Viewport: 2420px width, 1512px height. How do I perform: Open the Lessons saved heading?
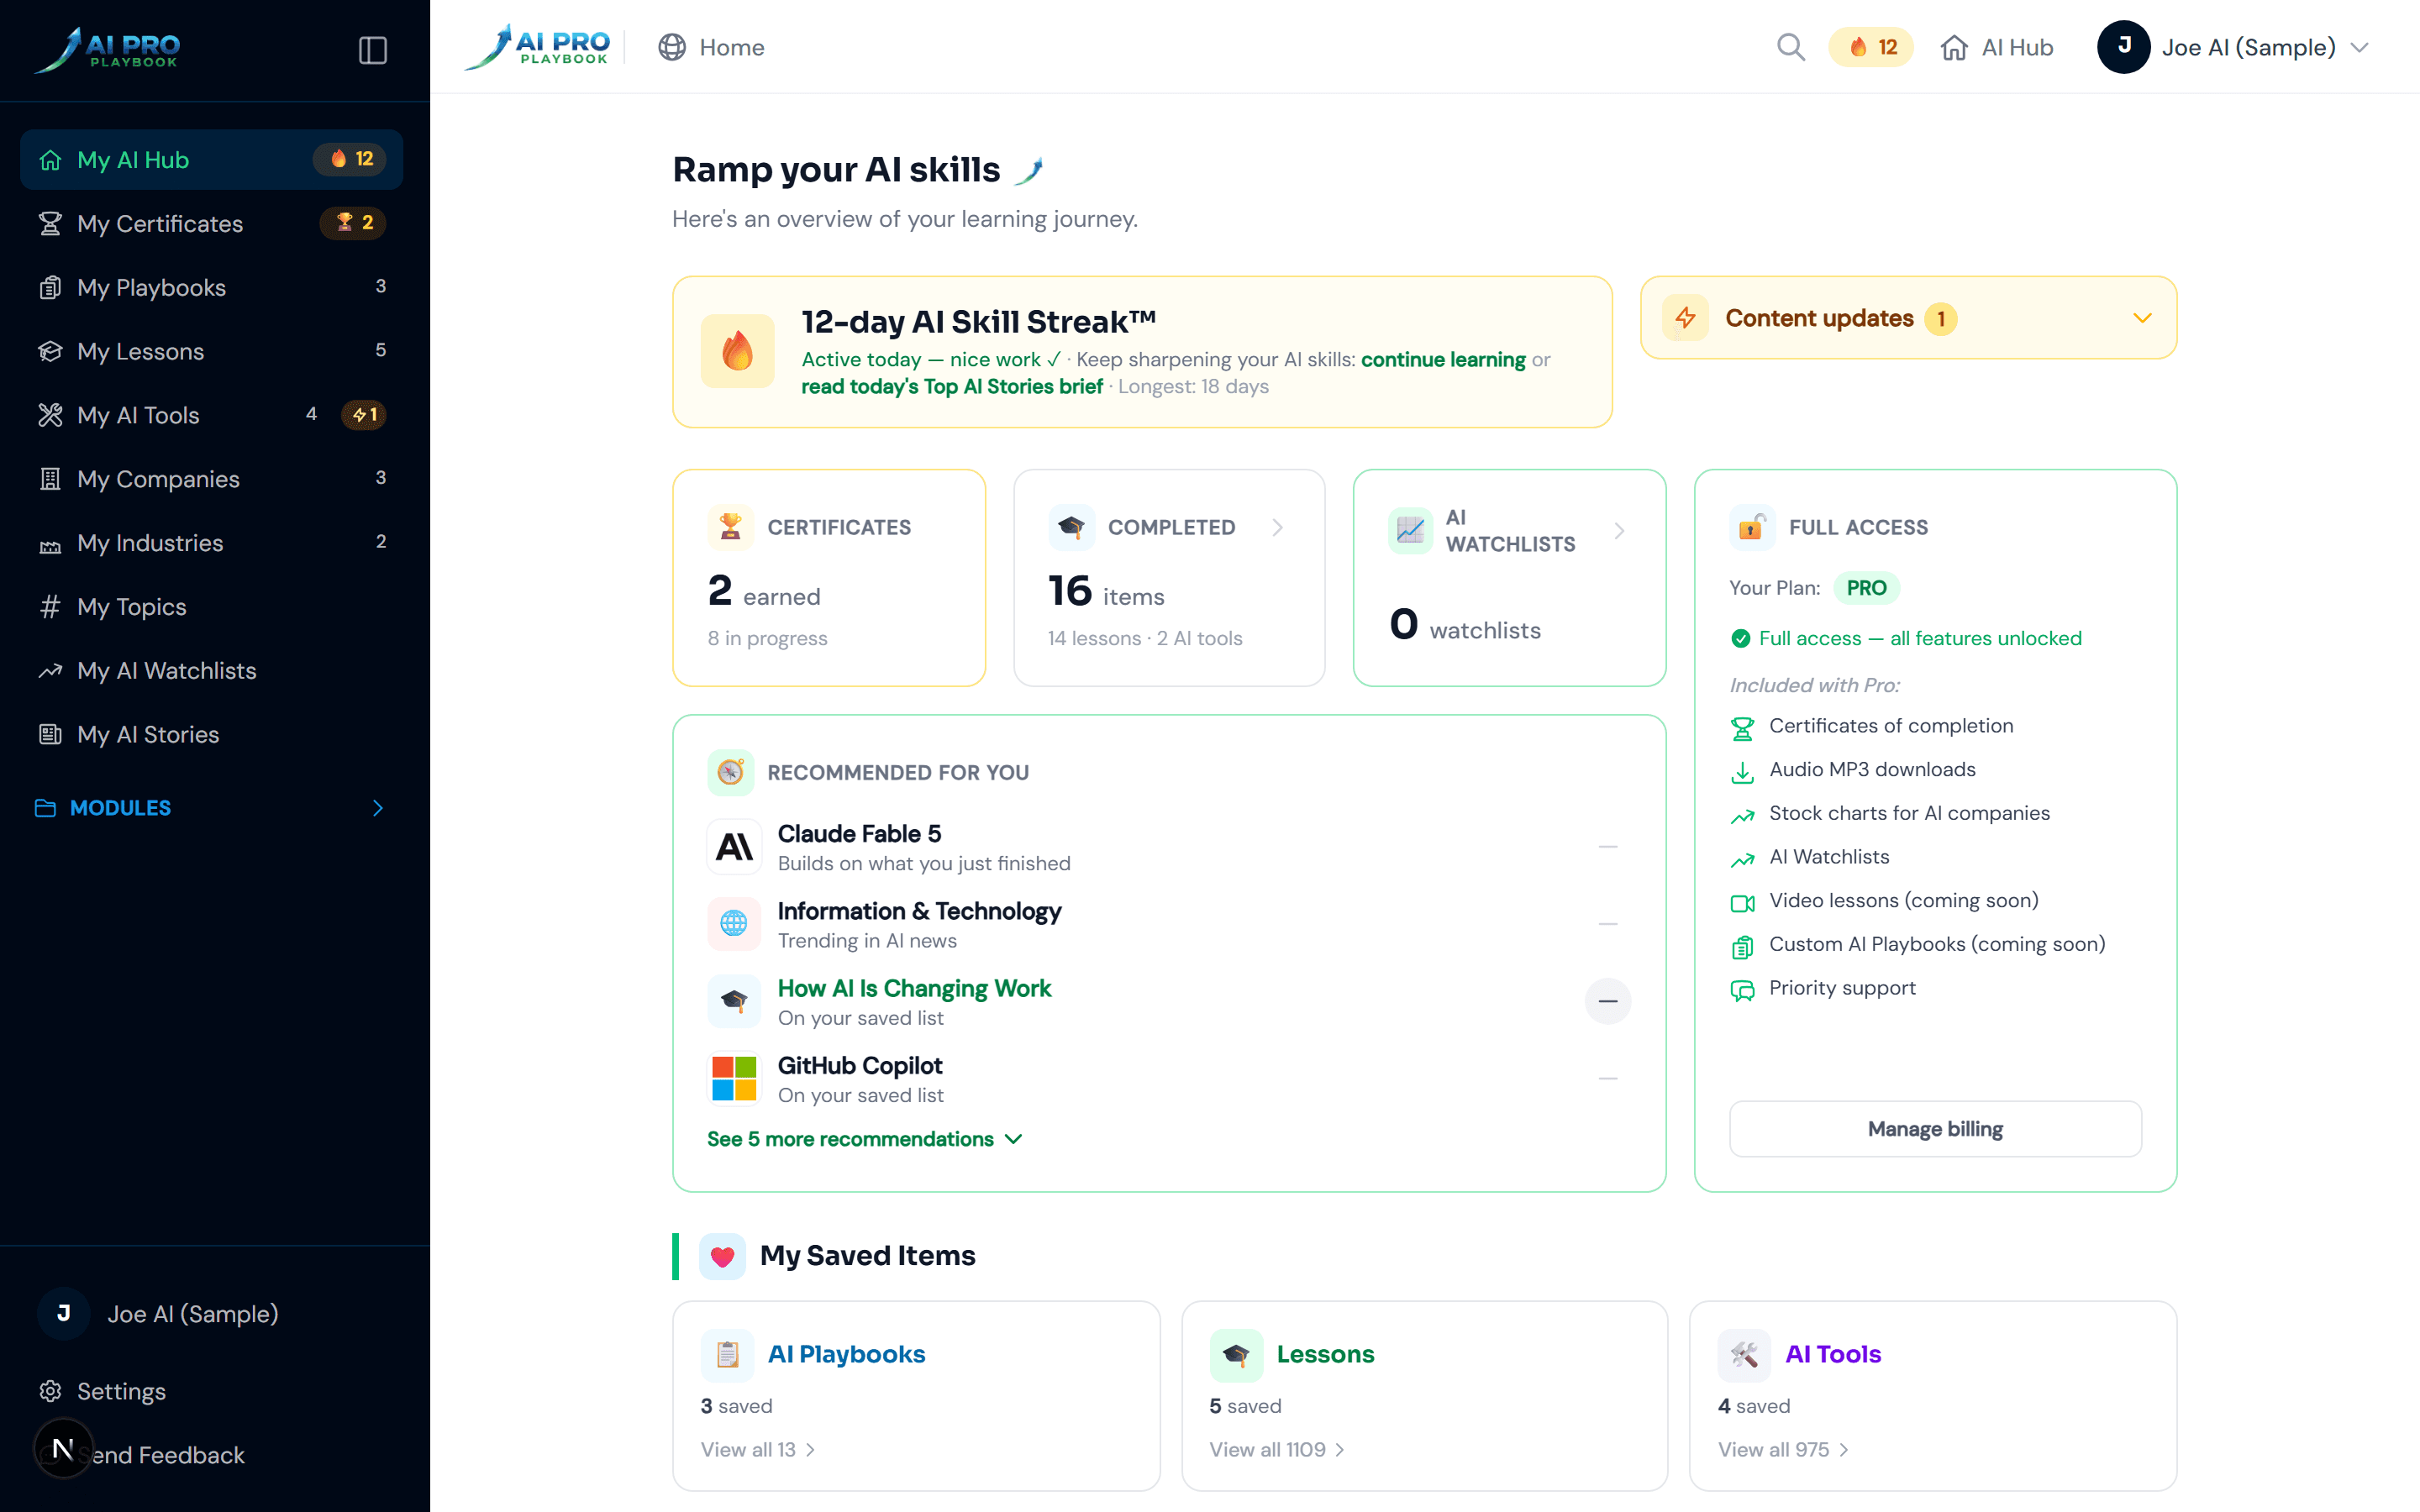1325,1354
